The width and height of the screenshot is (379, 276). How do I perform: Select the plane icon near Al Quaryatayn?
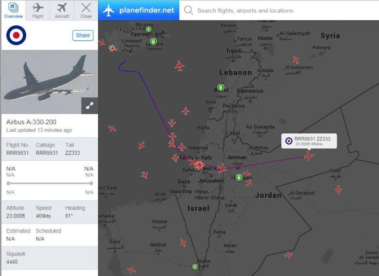coord(296,60)
